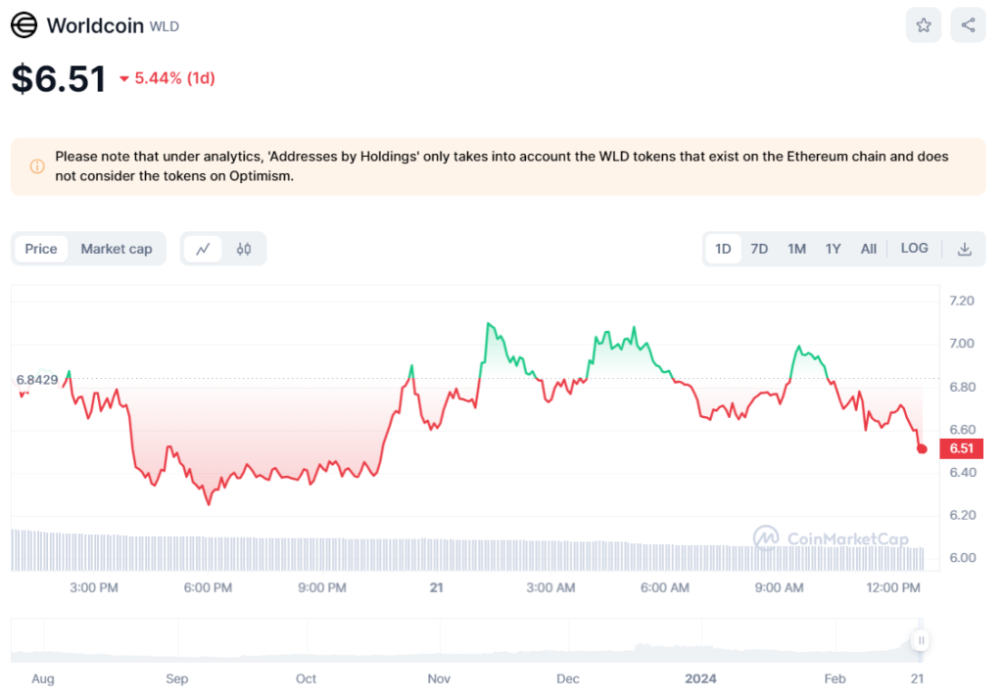The width and height of the screenshot is (1003, 700).
Task: Click the red 6.51 price label on axis
Action: 961,448
